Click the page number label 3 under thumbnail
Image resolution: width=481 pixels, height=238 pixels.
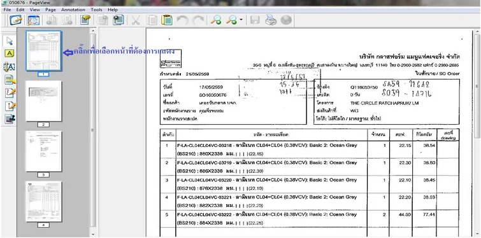[43, 175]
